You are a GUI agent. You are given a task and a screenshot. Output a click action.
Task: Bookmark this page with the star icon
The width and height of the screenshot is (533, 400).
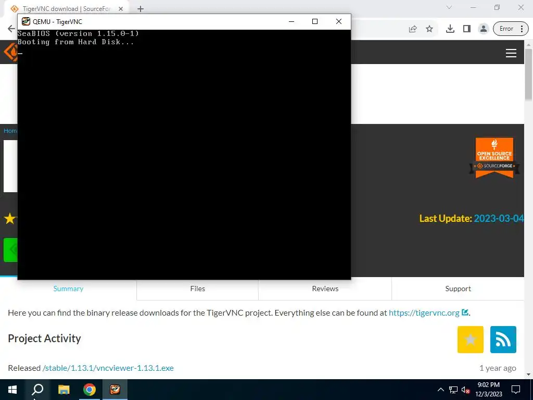click(429, 29)
